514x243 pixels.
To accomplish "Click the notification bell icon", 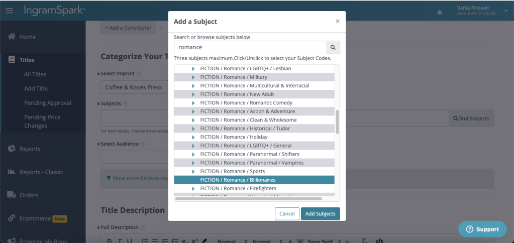I will [440, 12].
